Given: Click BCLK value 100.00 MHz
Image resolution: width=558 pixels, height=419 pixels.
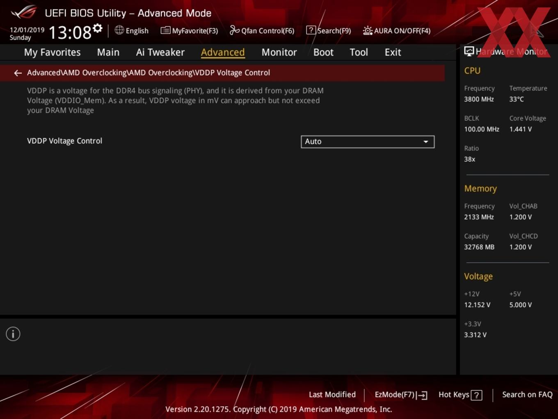Looking at the screenshot, I should (482, 129).
